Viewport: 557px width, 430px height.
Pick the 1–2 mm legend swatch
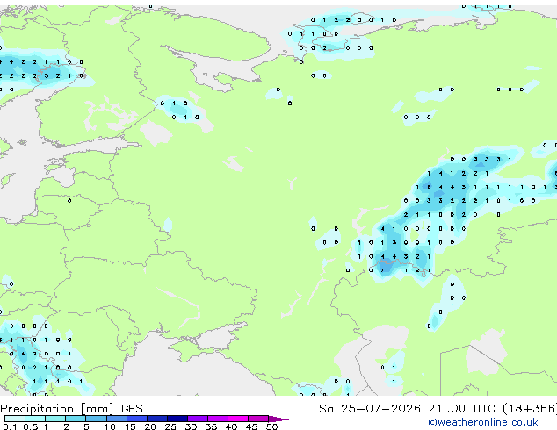point(55,419)
